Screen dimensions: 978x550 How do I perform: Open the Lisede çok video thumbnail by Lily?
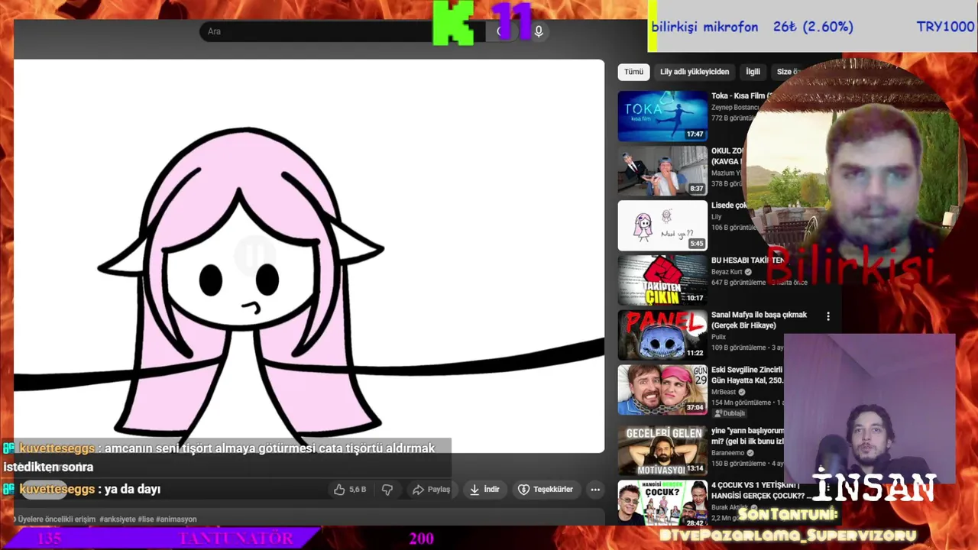click(662, 225)
